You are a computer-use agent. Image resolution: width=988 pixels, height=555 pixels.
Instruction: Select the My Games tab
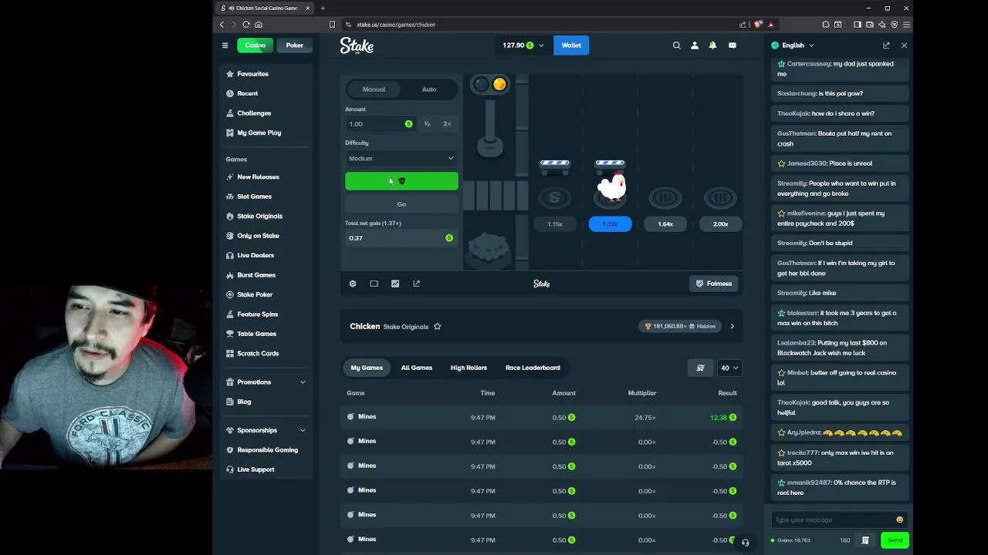(x=367, y=368)
